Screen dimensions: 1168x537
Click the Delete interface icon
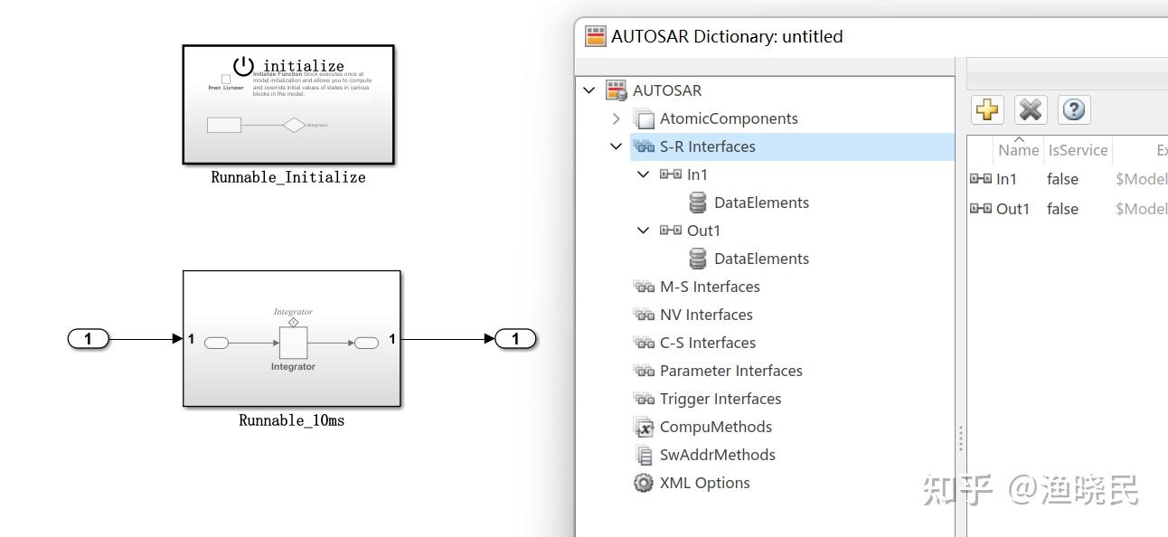tap(1031, 109)
